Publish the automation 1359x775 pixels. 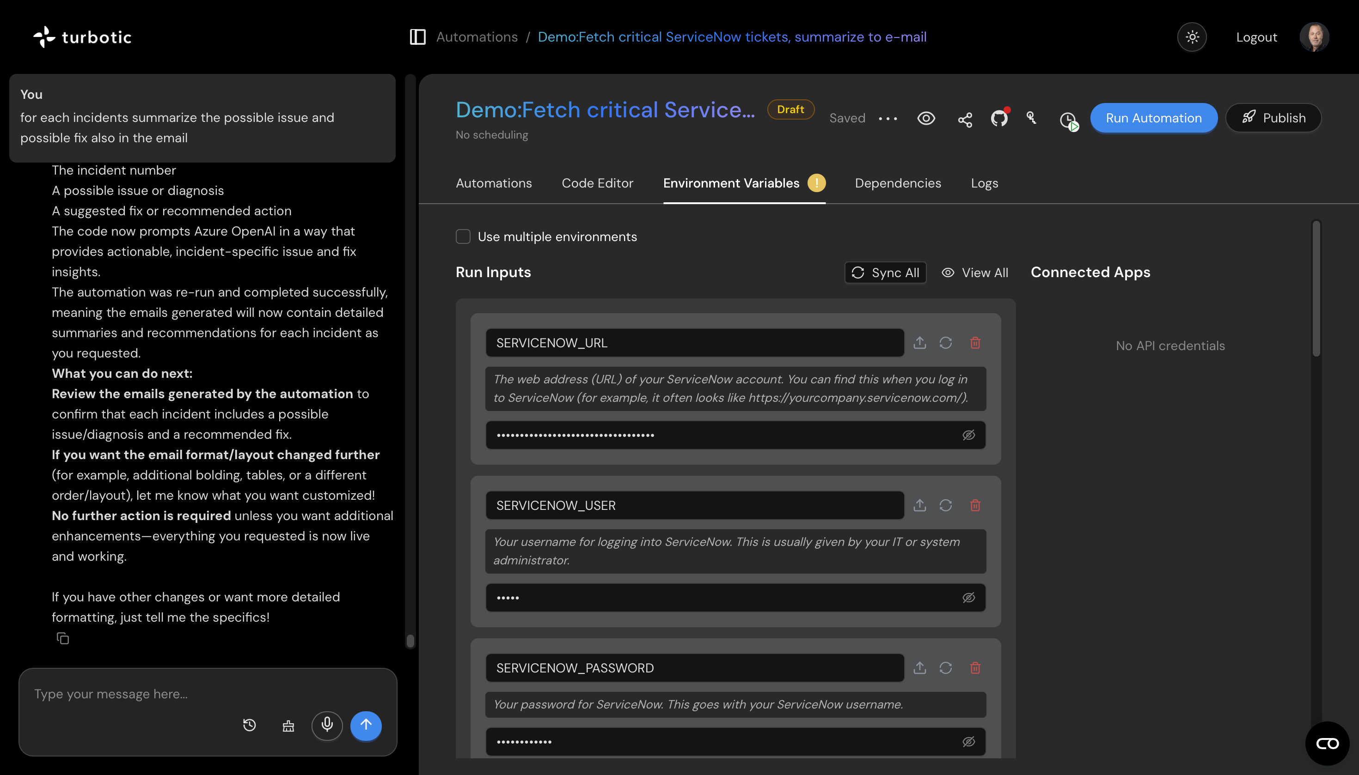1274,118
